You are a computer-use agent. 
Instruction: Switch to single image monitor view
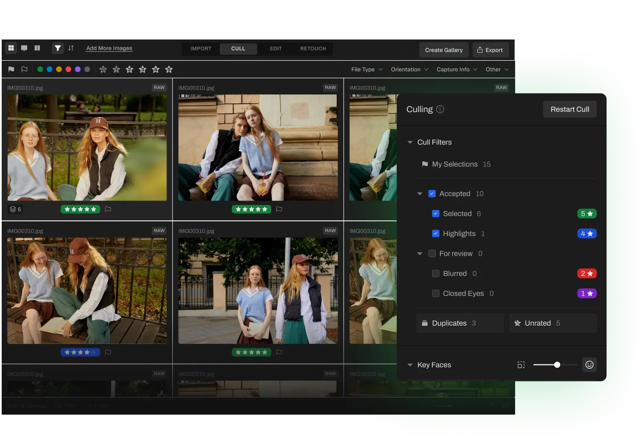pyautogui.click(x=24, y=48)
